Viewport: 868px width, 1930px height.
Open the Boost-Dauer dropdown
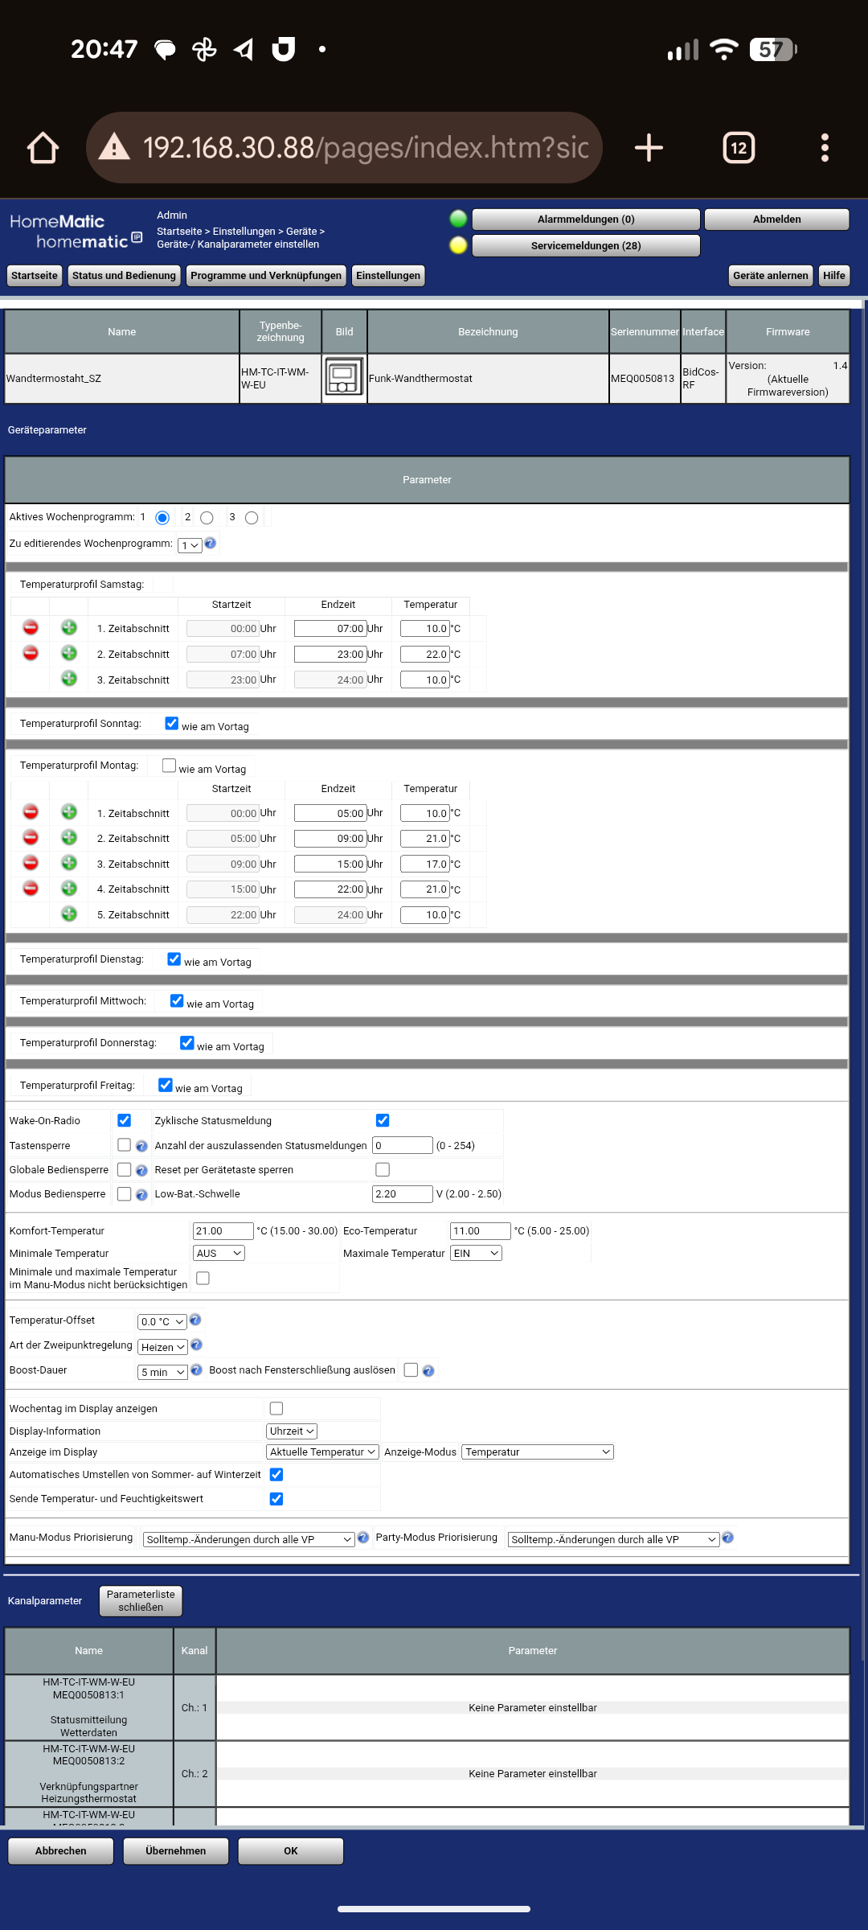[x=162, y=1372]
